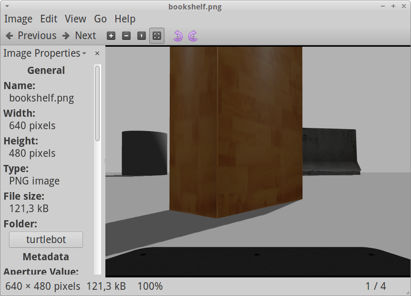411x296 pixels.
Task: Click the zoom out icon
Action: click(x=126, y=36)
